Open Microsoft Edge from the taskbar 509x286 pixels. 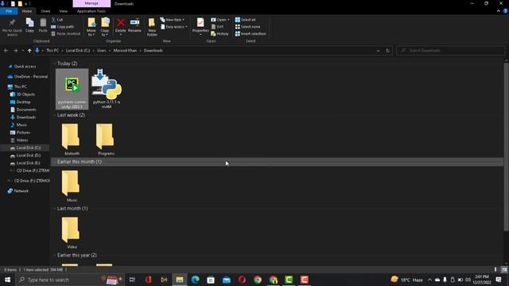195,280
